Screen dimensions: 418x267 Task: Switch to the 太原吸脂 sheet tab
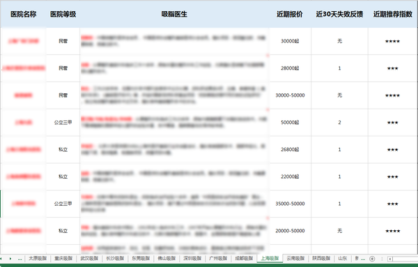pyautogui.click(x=38, y=258)
